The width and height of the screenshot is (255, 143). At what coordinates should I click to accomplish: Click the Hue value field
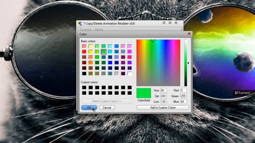pos(163,91)
